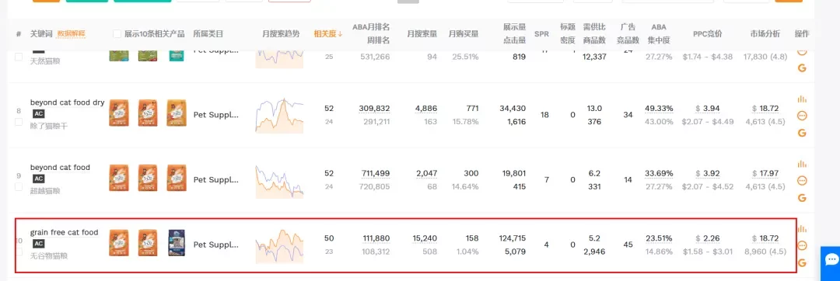Click market price $ 17.97

pyautogui.click(x=765, y=174)
